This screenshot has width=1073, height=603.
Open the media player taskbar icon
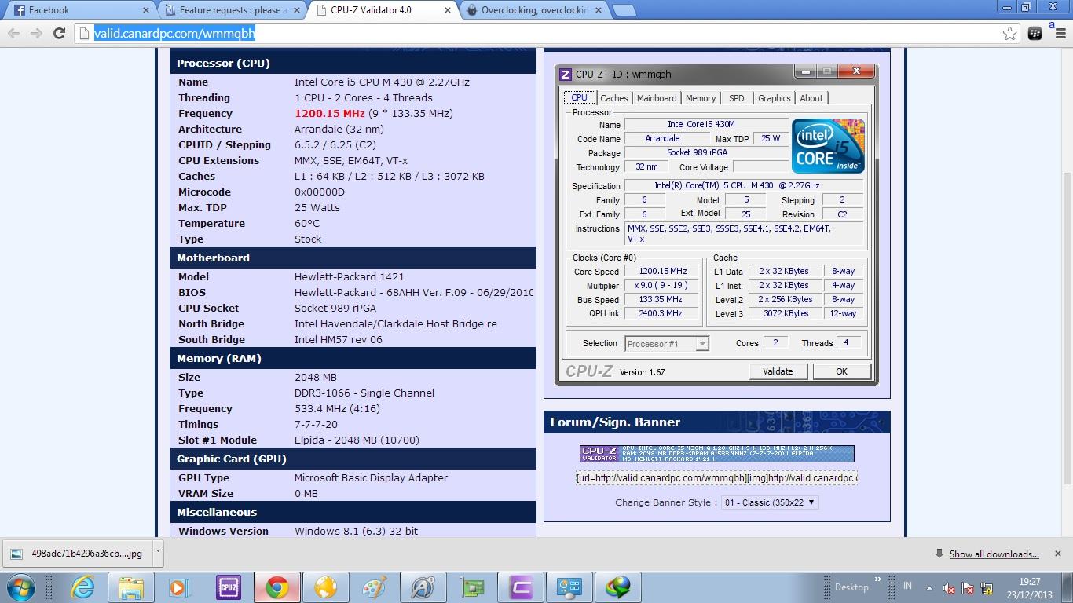pos(179,587)
